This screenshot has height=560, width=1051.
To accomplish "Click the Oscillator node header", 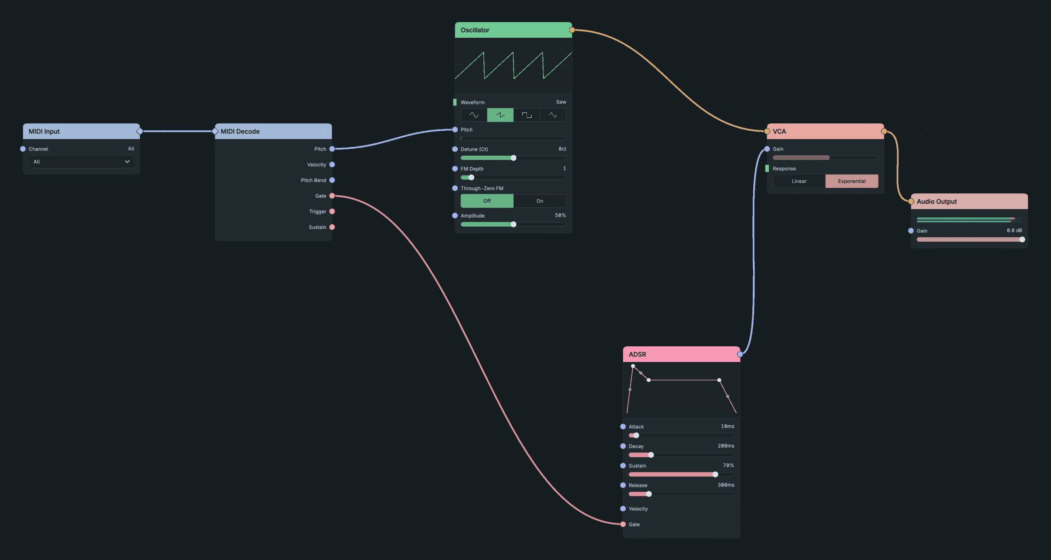I will [x=513, y=30].
